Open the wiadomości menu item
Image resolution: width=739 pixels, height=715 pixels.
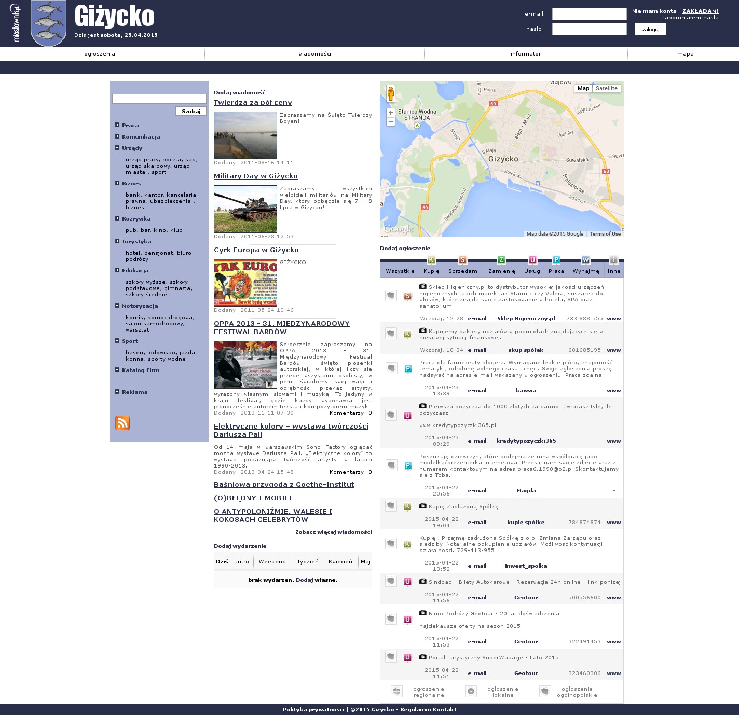(314, 54)
